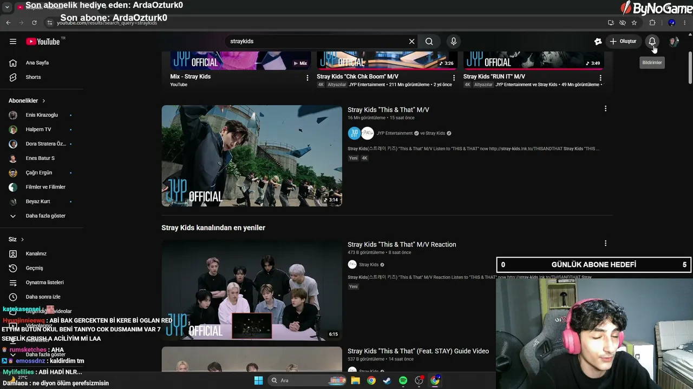
Task: Open the YouTube guide hamburger menu
Action: pyautogui.click(x=13, y=42)
